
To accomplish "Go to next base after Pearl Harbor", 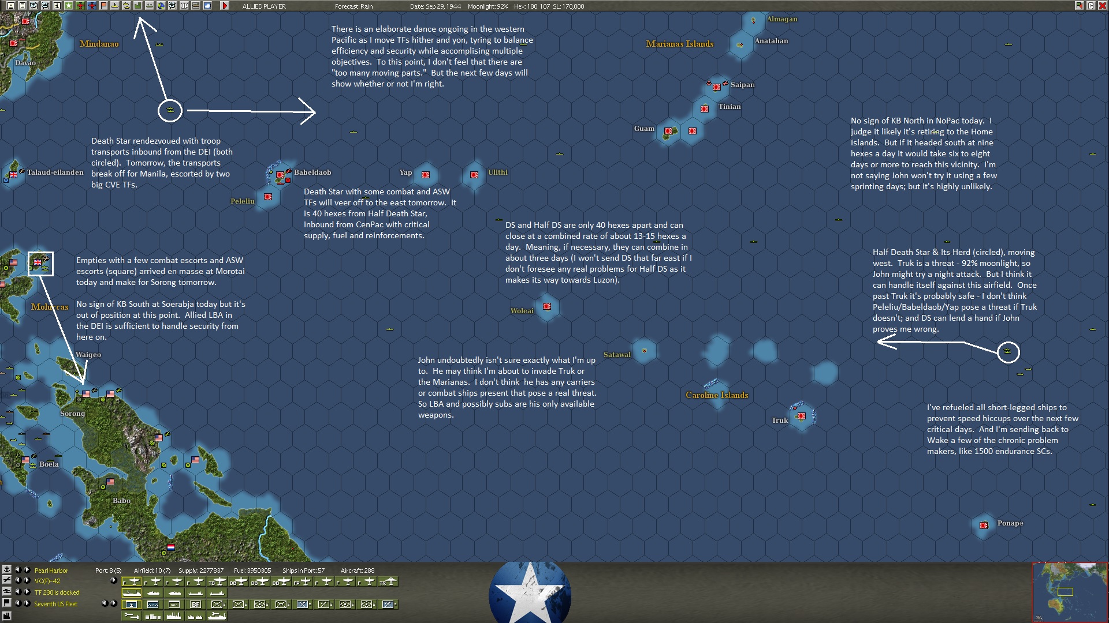I will 27,570.
